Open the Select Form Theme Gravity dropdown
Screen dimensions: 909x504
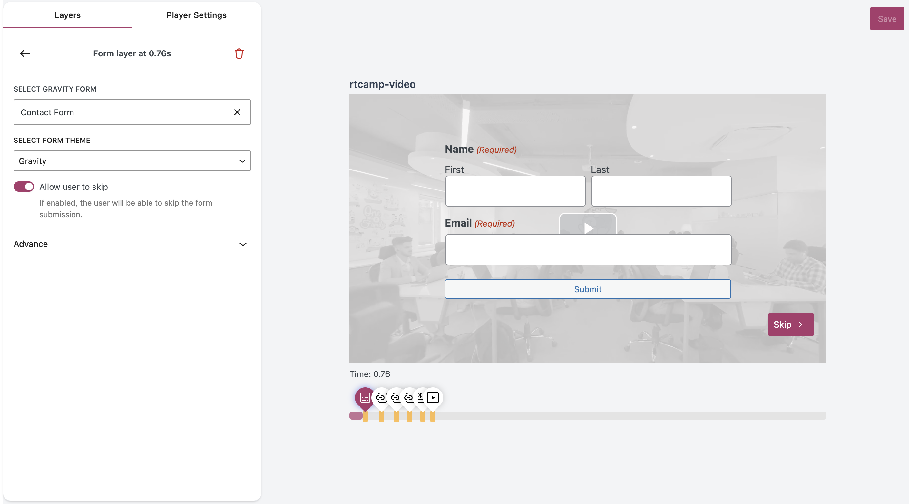[x=132, y=161]
